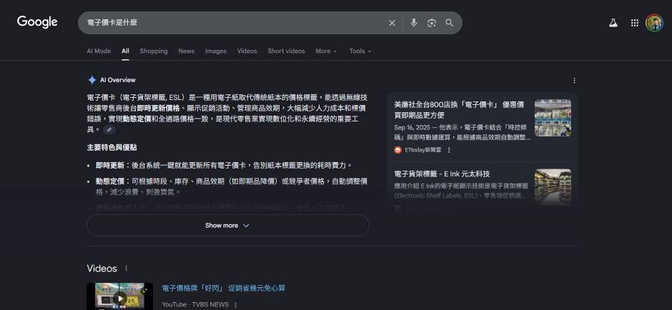Open Google account profile avatar
This screenshot has width=672, height=310.
[x=654, y=23]
